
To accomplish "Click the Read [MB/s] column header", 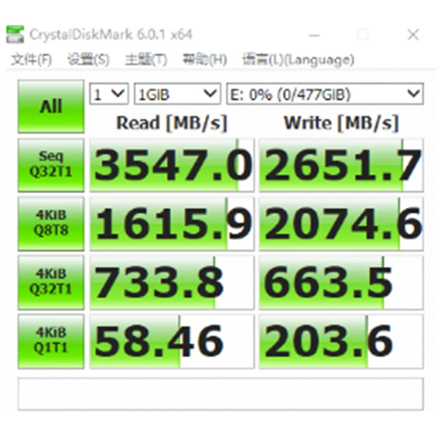I will click(172, 123).
